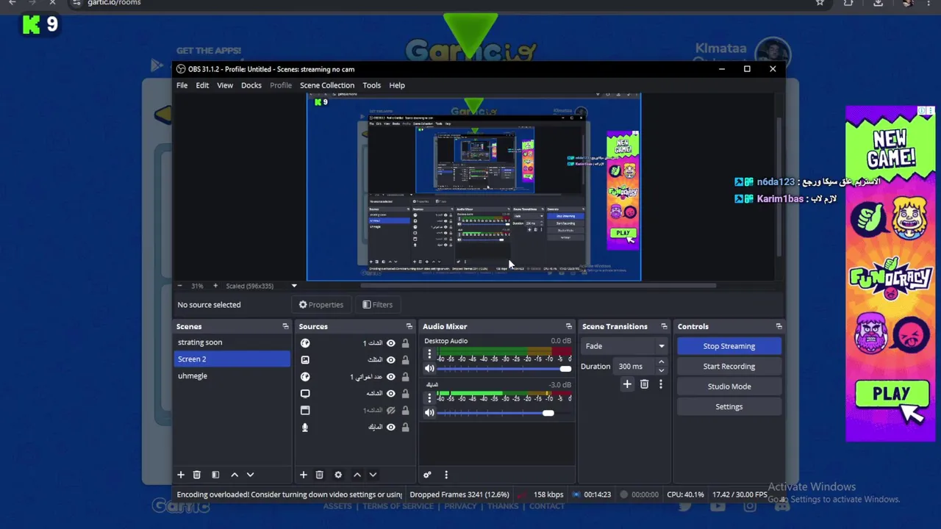Viewport: 941px width, 529px height.
Task: Open the View menu
Action: click(225, 85)
